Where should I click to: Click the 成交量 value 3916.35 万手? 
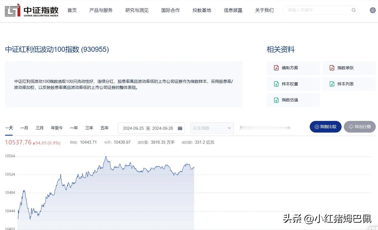tap(163, 142)
